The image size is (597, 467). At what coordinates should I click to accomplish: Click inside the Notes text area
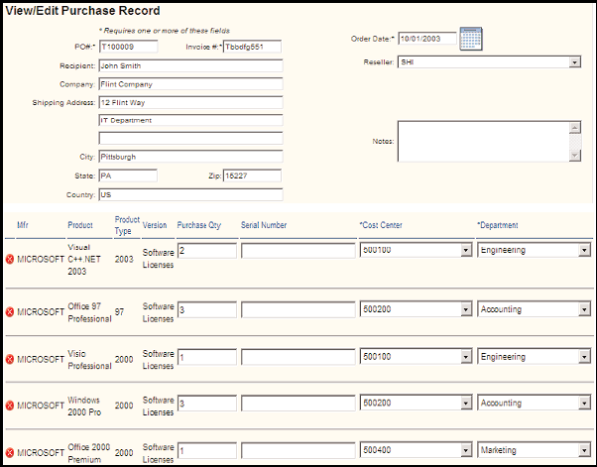[484, 141]
